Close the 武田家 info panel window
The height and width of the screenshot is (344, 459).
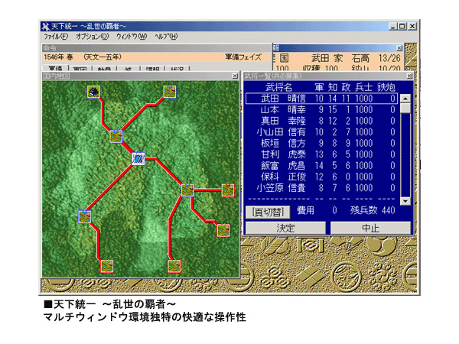tap(399, 48)
